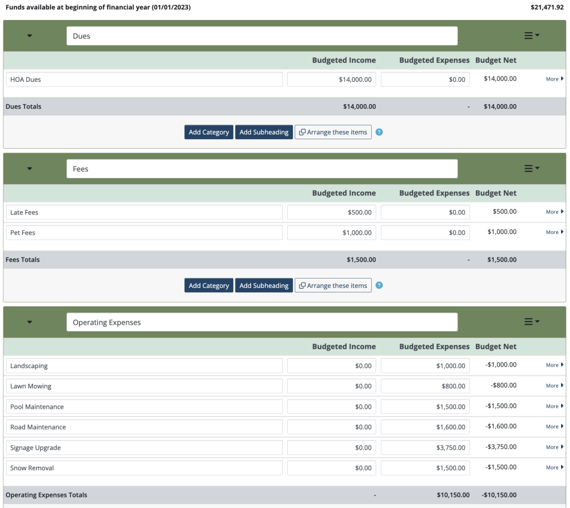Open More details for Landscaping
The image size is (570, 508).
point(553,365)
